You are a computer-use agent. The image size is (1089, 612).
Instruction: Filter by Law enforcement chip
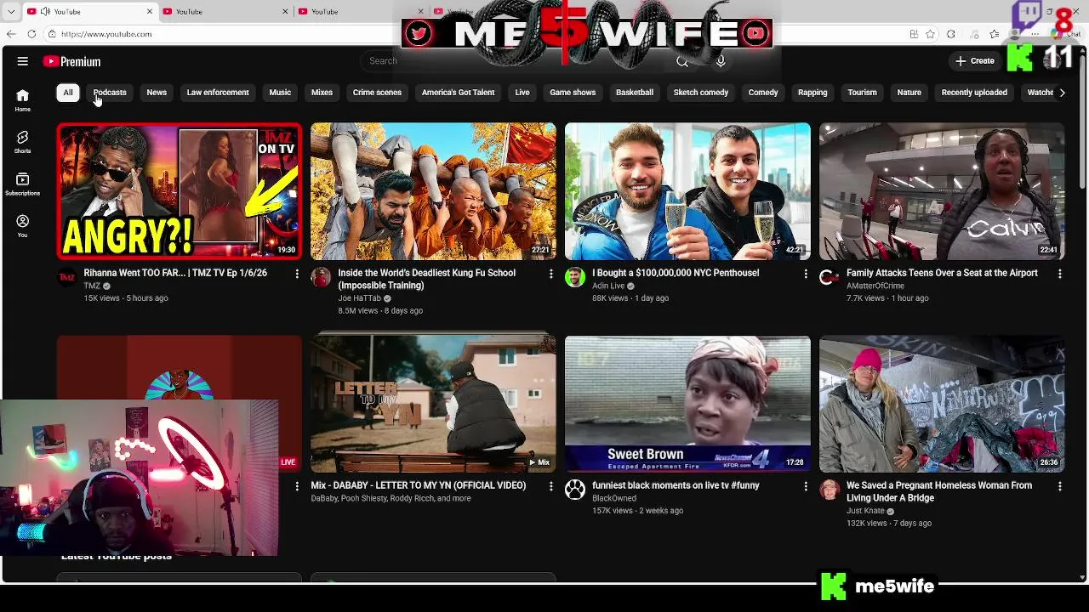(x=218, y=93)
